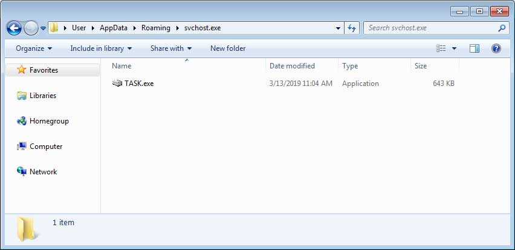The width and height of the screenshot is (515, 250).
Task: Create a New folder
Action: [228, 48]
